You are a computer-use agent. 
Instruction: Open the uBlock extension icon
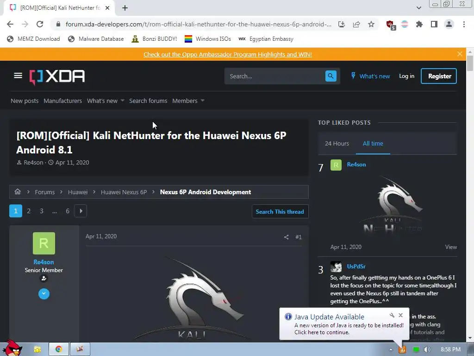pyautogui.click(x=391, y=25)
